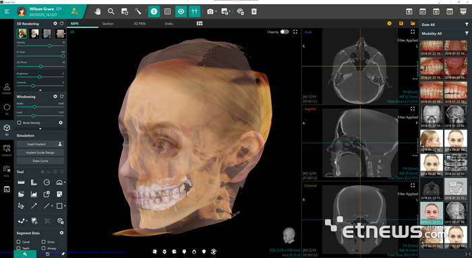Toggle the grid overlay icon
472x258 pixels.
pos(167,11)
